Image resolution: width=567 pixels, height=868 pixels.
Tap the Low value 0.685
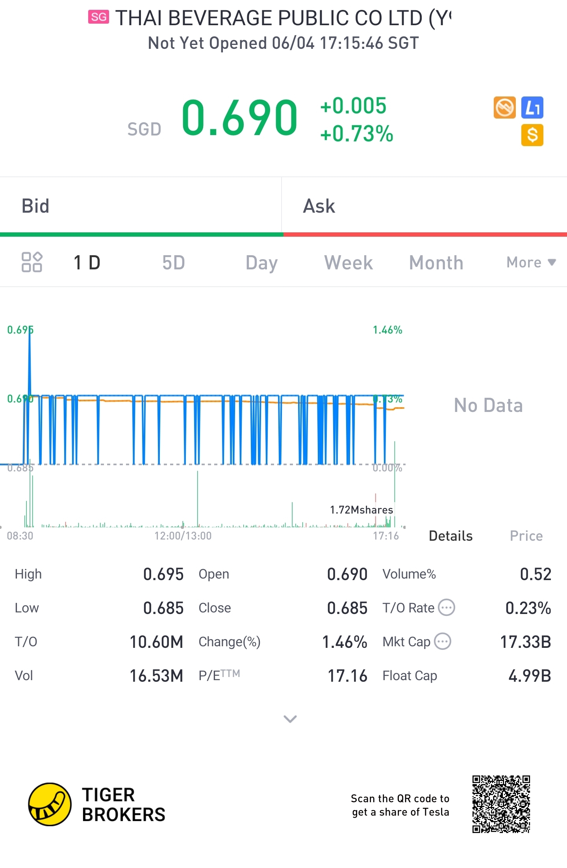coord(163,608)
